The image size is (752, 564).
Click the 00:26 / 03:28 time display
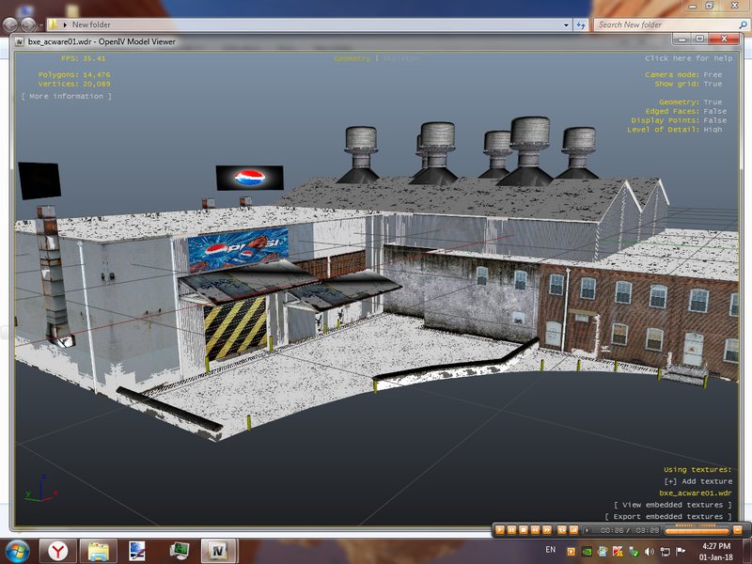point(629,530)
